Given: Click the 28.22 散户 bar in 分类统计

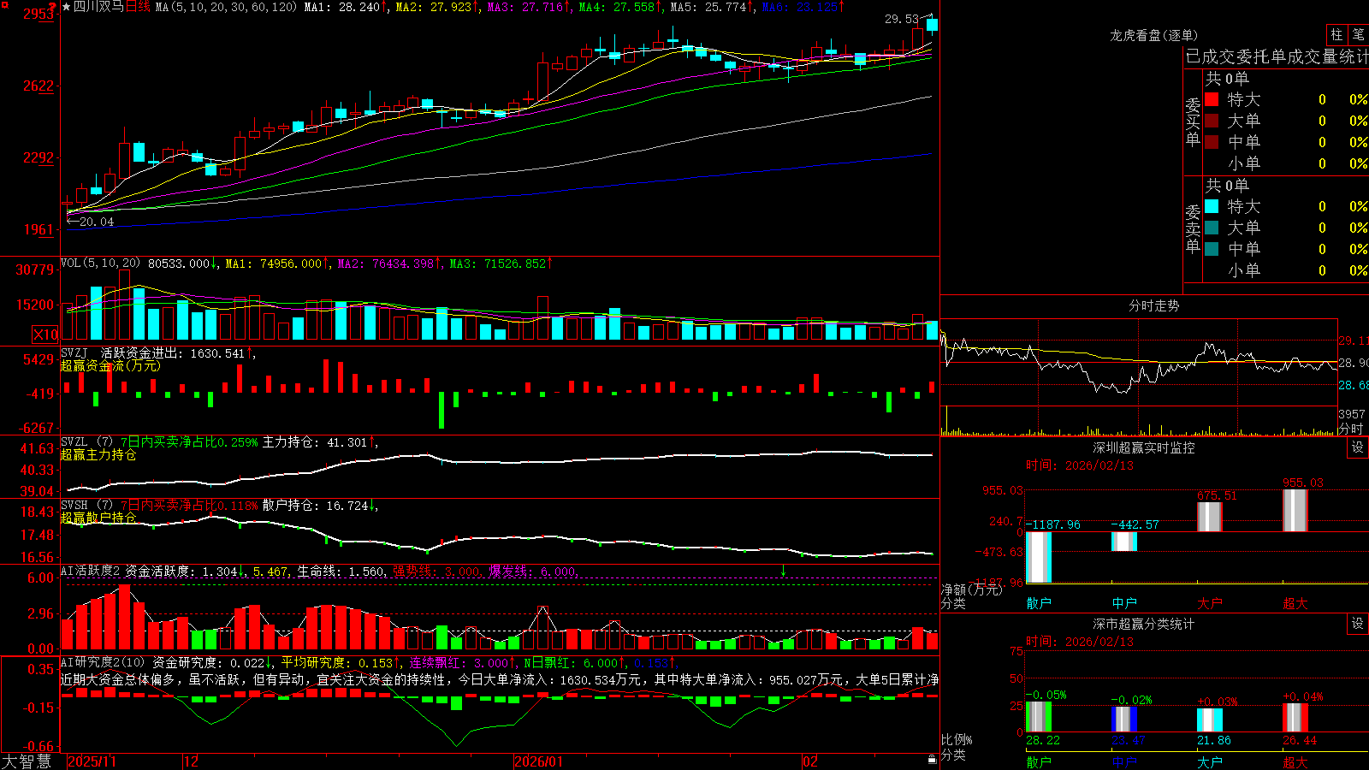Looking at the screenshot, I should 1039,717.
